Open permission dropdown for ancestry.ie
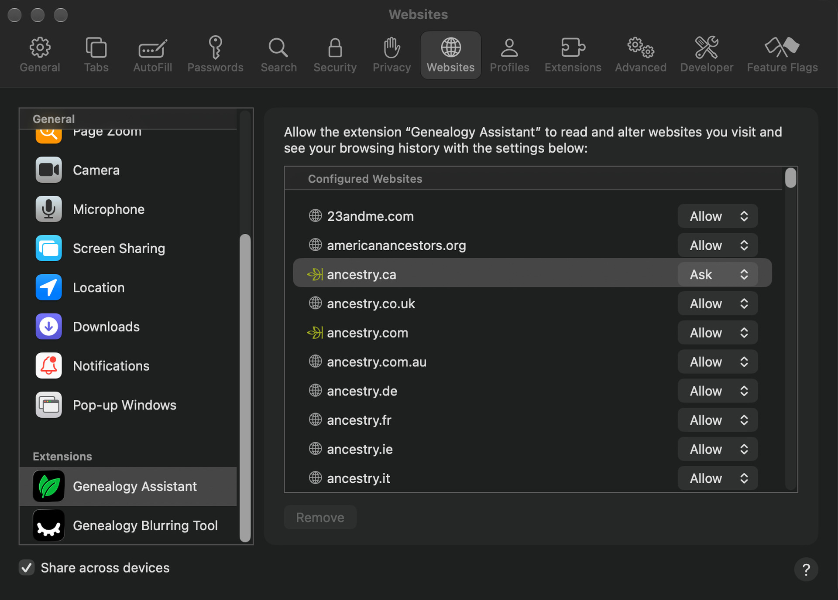Image resolution: width=838 pixels, height=600 pixels. [718, 449]
